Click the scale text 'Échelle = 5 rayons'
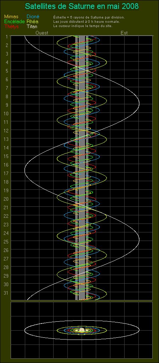 (67, 17)
